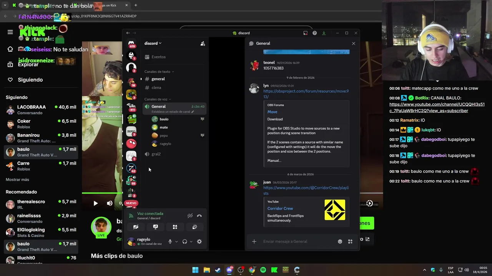Screen dimensions: 492x276
Task: Open Discord user settings gear
Action: 199,242
